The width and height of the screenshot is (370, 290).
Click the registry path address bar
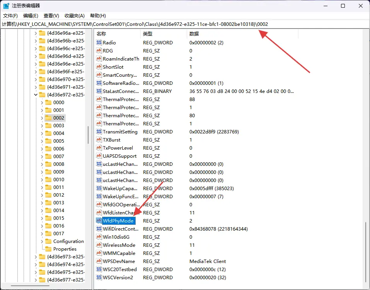tap(185, 24)
